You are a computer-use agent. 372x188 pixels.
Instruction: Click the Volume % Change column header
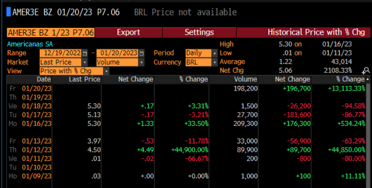tap(338, 79)
